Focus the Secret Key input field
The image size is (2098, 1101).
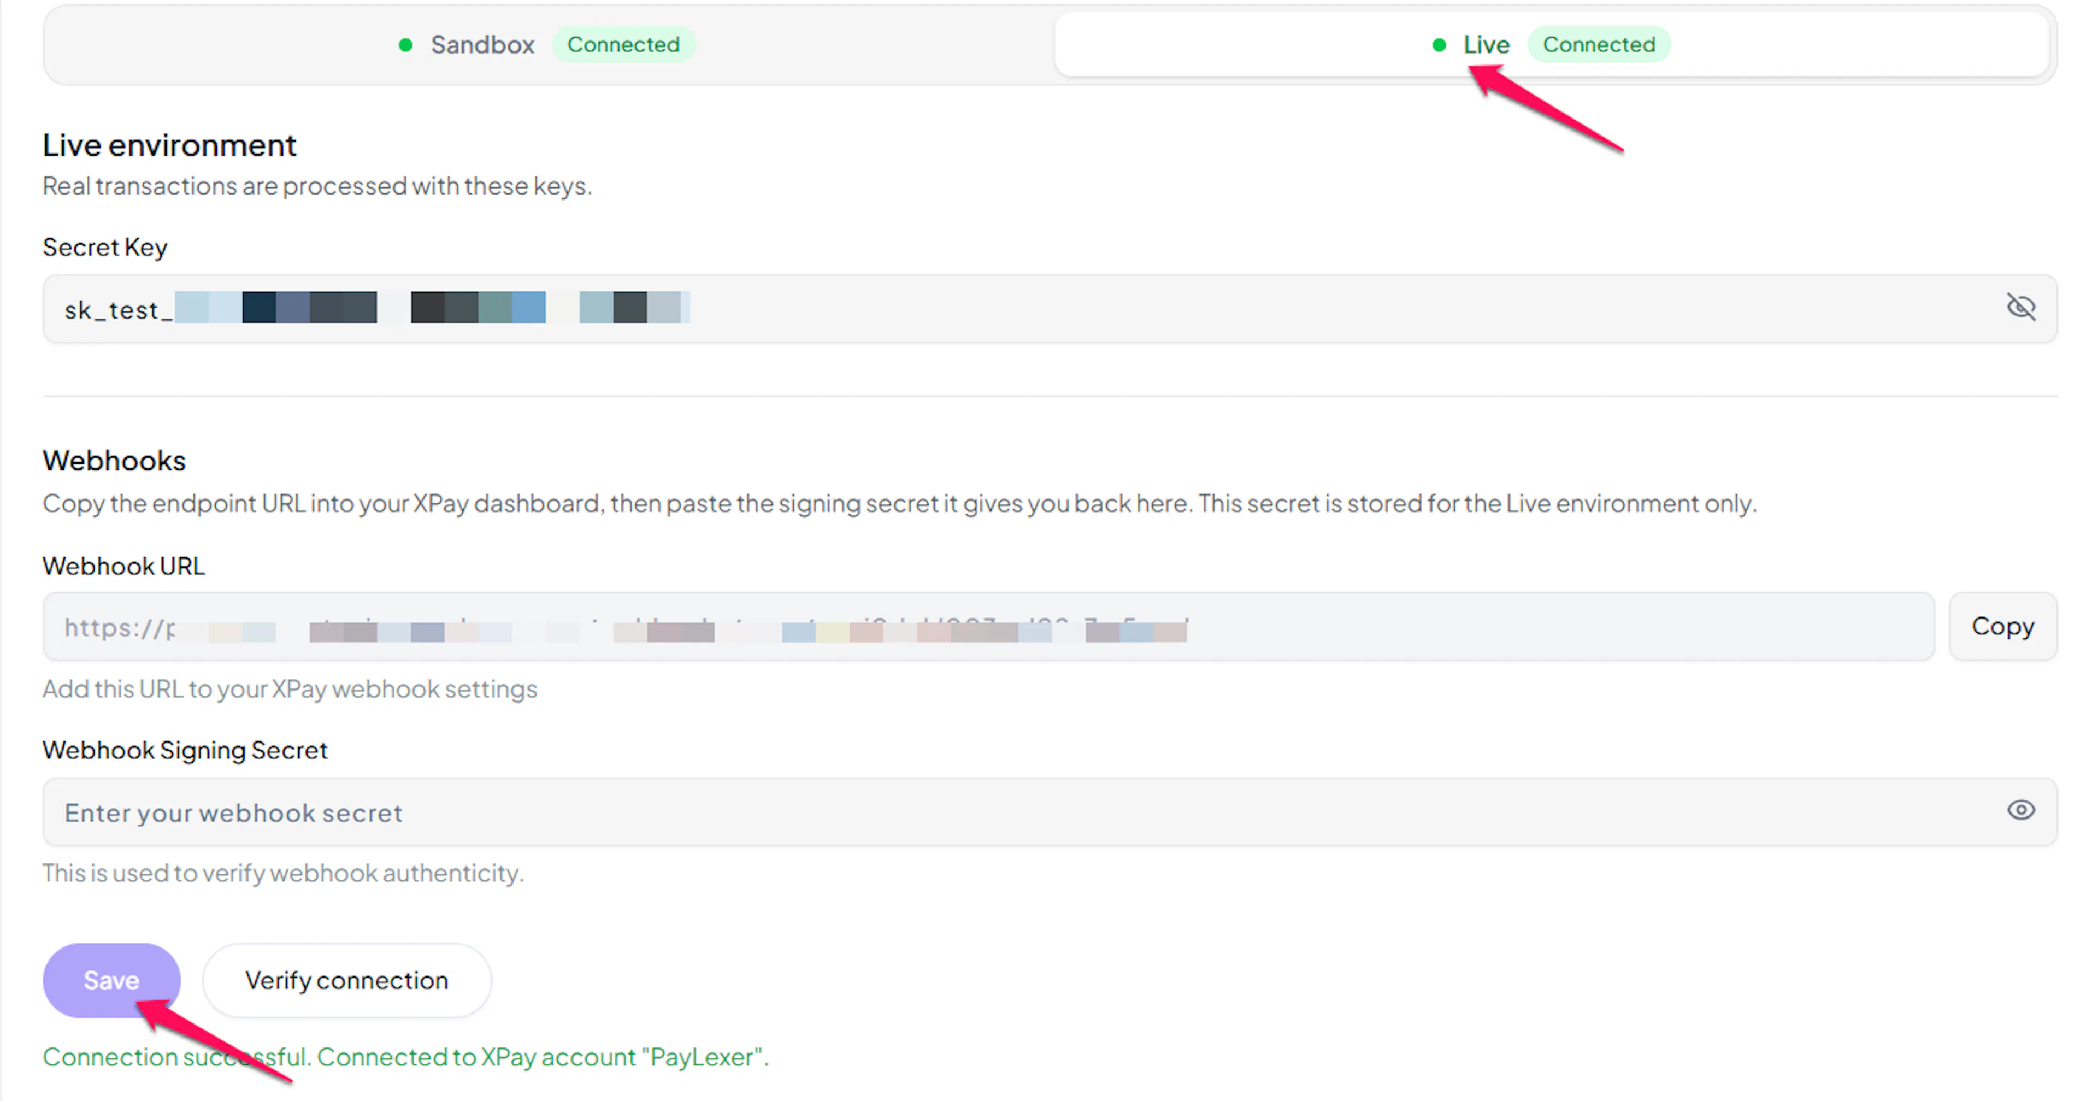pos(1050,309)
